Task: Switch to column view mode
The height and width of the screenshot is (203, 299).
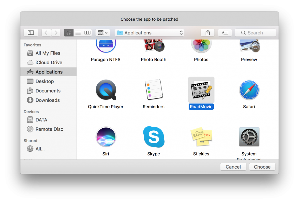Action: tap(87, 33)
